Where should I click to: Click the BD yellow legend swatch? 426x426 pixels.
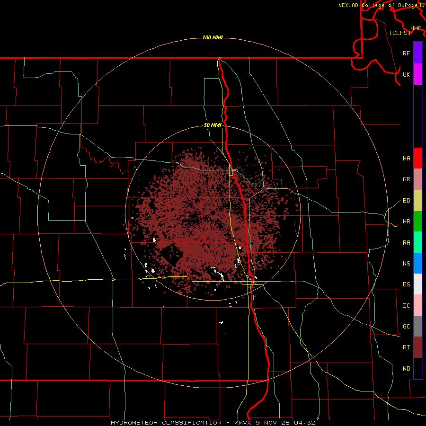pos(418,201)
